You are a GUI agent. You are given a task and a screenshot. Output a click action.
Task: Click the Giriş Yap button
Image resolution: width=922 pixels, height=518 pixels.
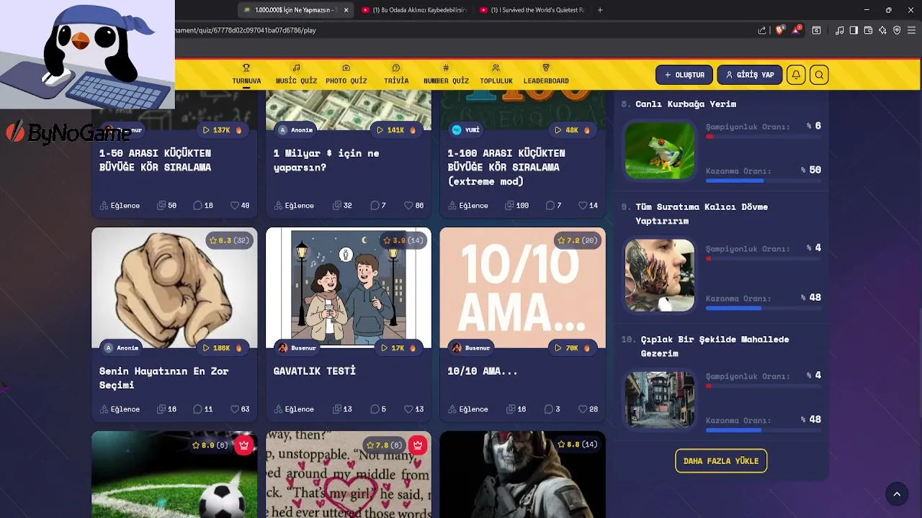point(750,75)
